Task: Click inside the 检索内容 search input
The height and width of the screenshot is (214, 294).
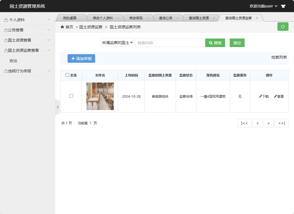Action: [x=169, y=43]
